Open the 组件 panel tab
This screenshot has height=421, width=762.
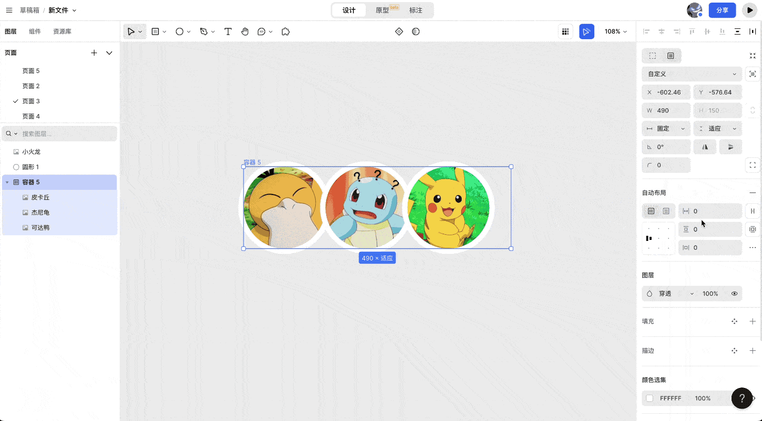pyautogui.click(x=35, y=31)
